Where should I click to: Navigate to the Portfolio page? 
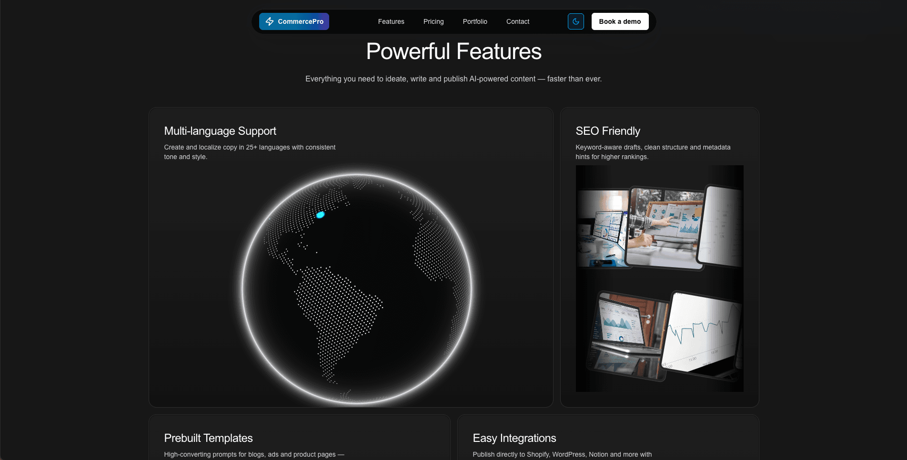(x=474, y=21)
